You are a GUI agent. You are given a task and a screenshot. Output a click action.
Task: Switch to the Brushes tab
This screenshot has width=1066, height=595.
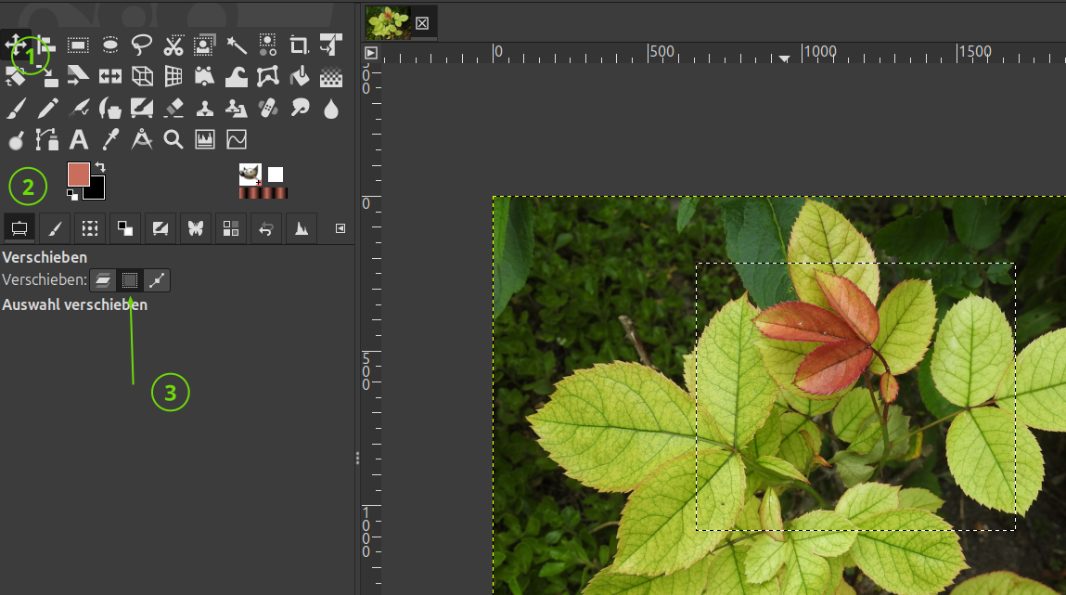(55, 228)
